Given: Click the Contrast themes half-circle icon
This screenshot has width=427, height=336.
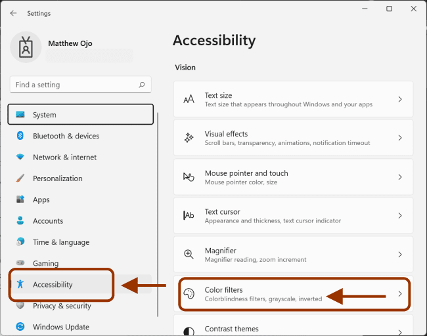Looking at the screenshot, I should [x=189, y=331].
